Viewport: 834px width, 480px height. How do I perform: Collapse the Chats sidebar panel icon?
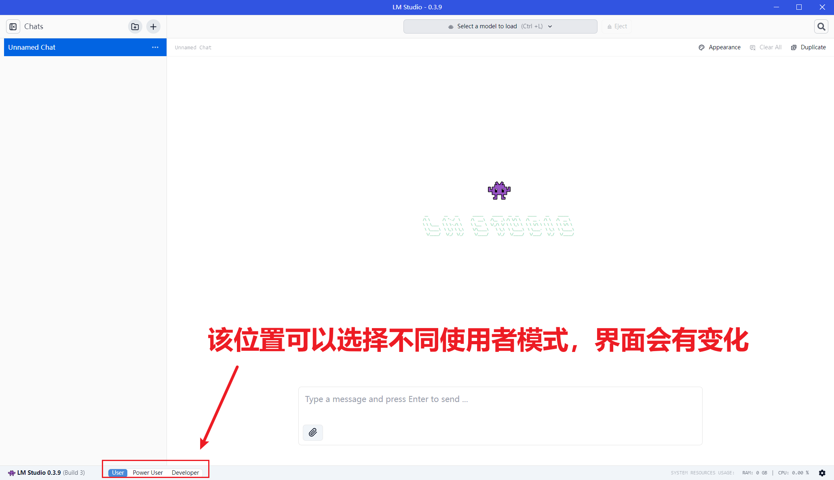click(x=13, y=27)
